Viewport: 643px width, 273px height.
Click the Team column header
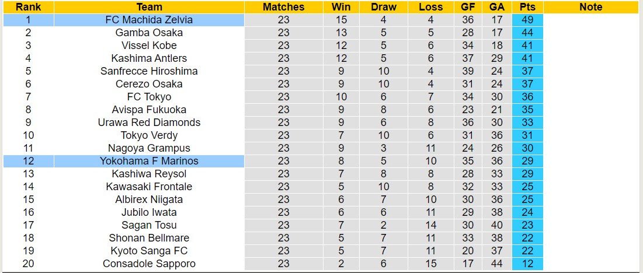coord(149,7)
